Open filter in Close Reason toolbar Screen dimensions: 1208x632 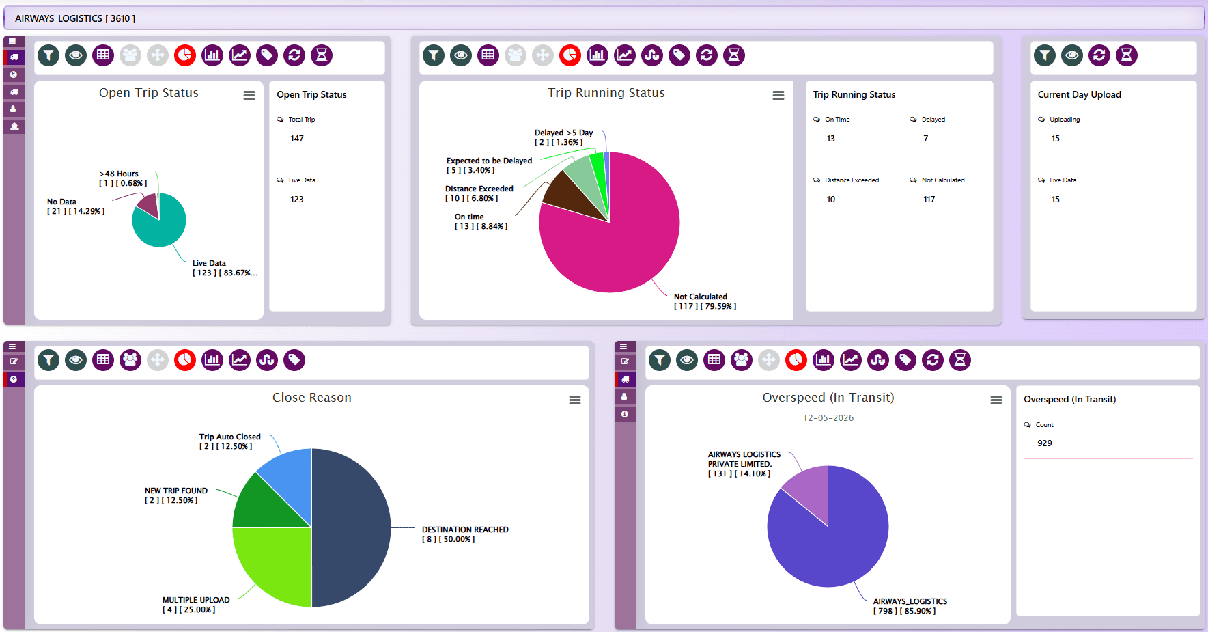tap(48, 360)
